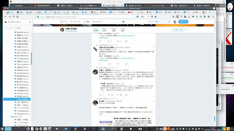Viewport: 234px width, 131px height.
Task: Send 京都の安全安心情報 tweet via message icon
Action: (126, 64)
